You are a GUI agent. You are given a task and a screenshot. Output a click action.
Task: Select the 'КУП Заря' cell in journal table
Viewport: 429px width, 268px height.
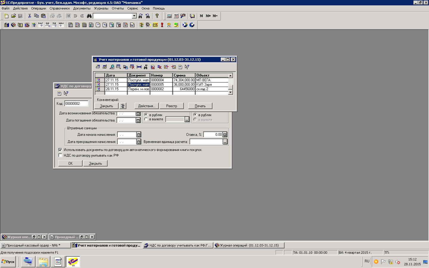(x=212, y=84)
